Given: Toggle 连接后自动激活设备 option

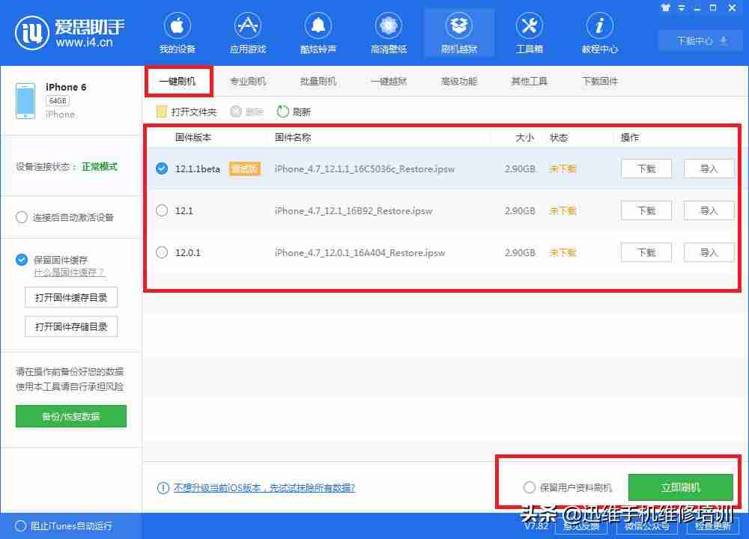Looking at the screenshot, I should pos(22,217).
